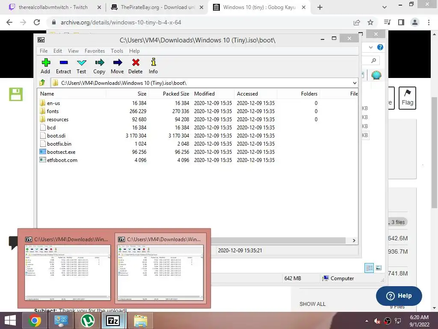Click the Flag button on archive.org
This screenshot has width=438, height=329.
click(407, 98)
